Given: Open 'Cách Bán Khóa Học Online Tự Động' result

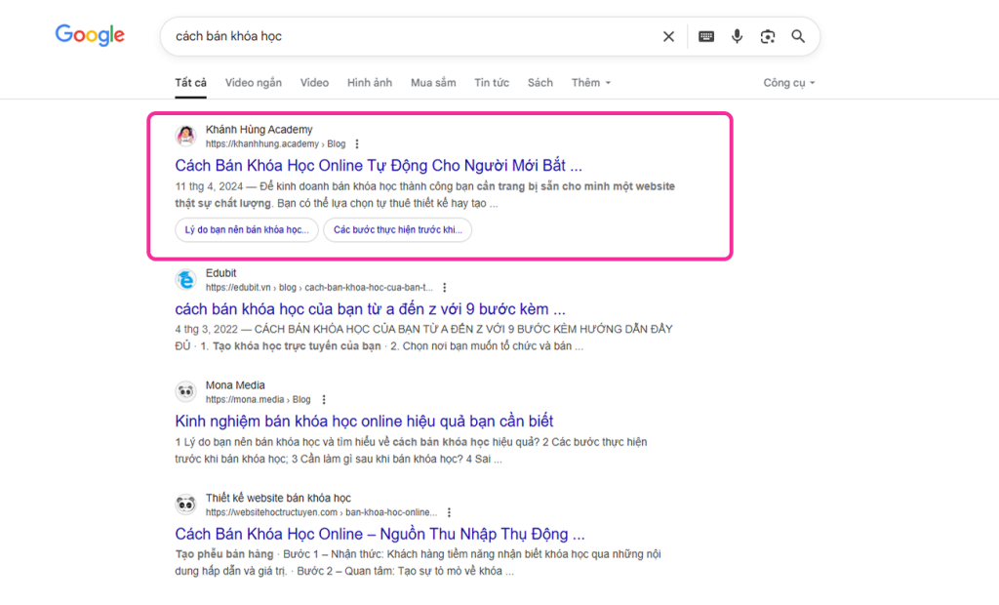Looking at the screenshot, I should (379, 166).
